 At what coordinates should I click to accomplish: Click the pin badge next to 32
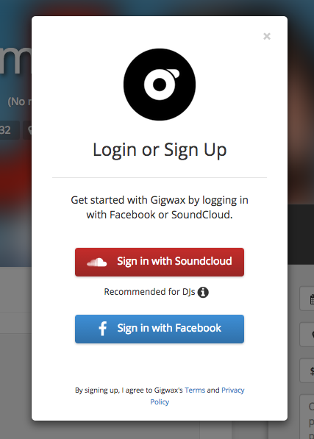pos(27,130)
